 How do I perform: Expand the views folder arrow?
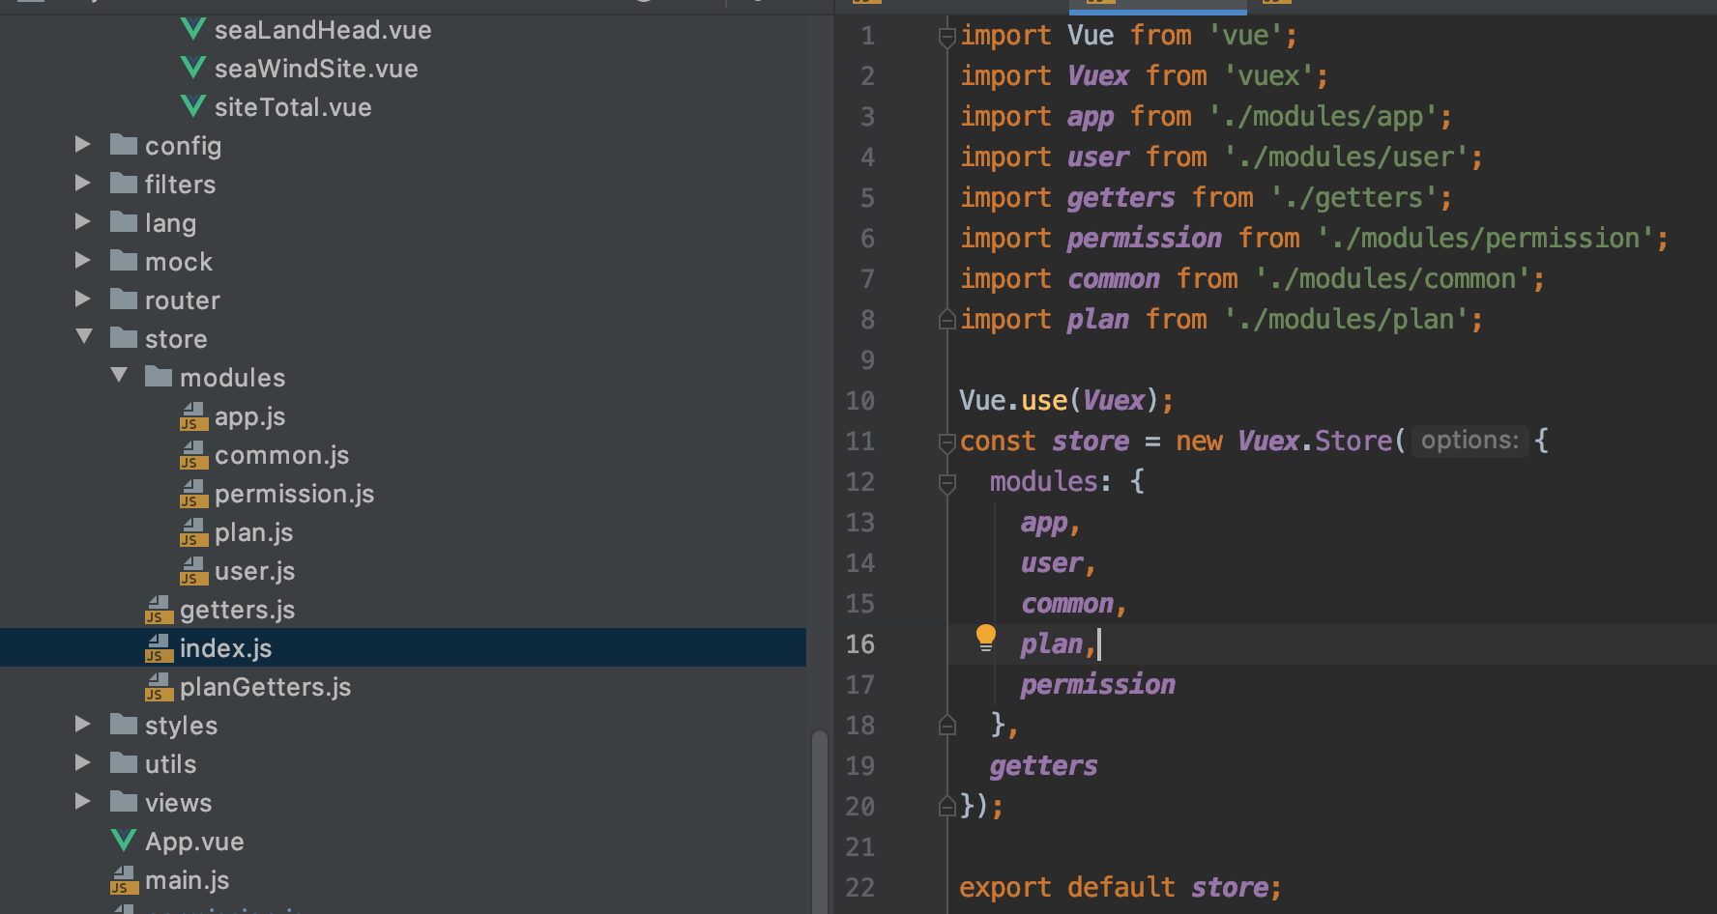coord(83,802)
